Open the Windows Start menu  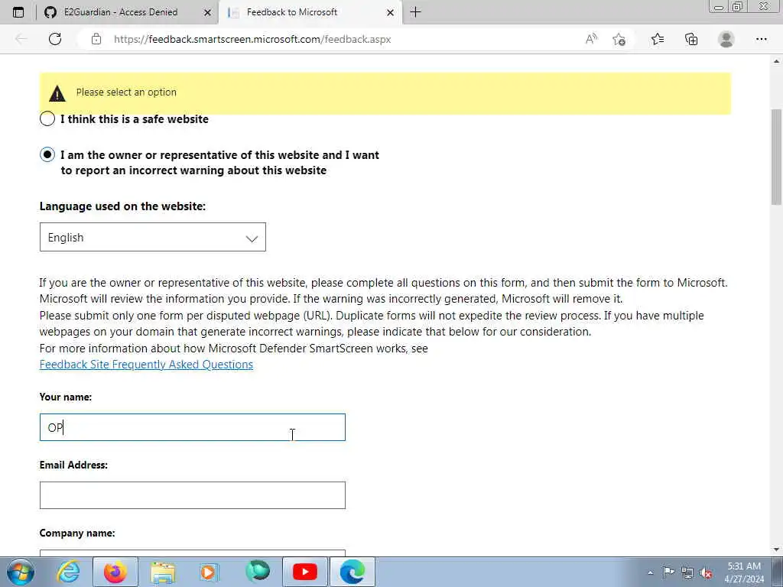tap(20, 572)
